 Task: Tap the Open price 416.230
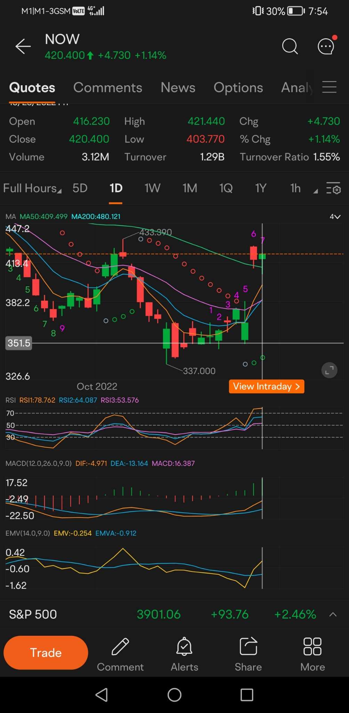pyautogui.click(x=91, y=121)
